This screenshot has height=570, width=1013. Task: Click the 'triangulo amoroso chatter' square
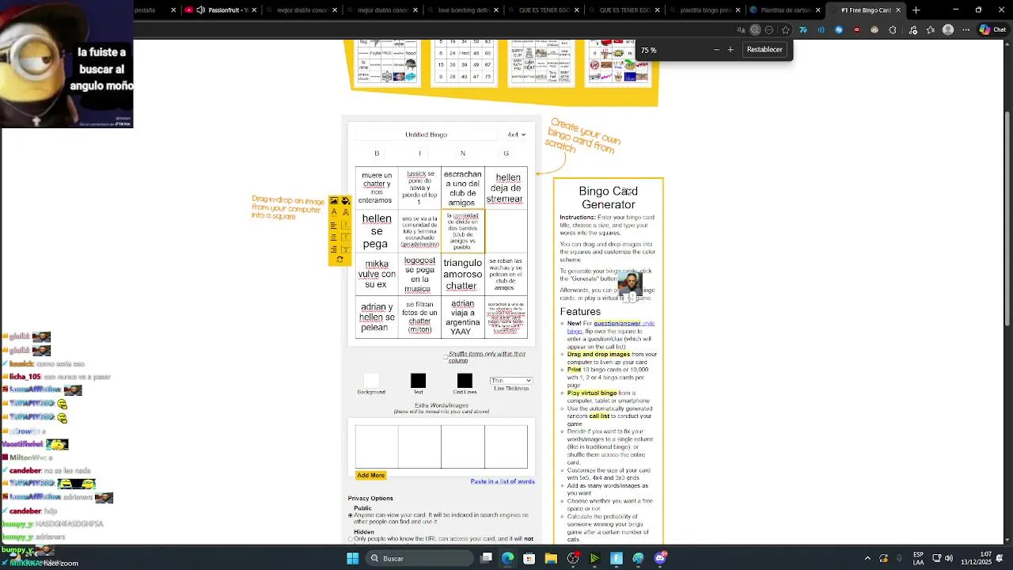point(462,274)
